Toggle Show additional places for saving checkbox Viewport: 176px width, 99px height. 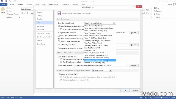click(x=59, y=38)
